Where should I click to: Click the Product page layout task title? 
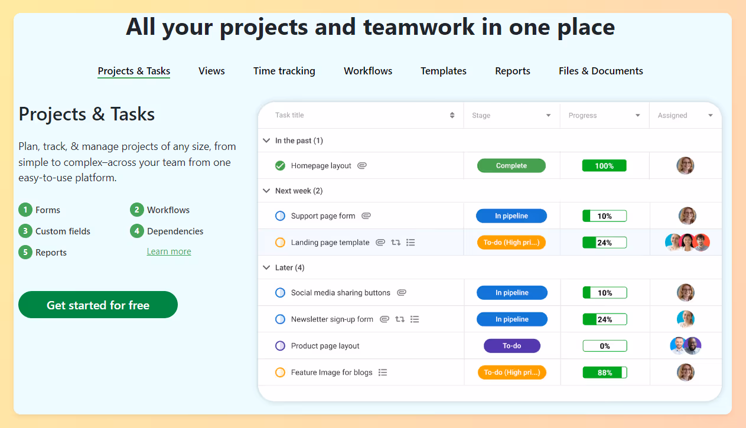tap(325, 346)
